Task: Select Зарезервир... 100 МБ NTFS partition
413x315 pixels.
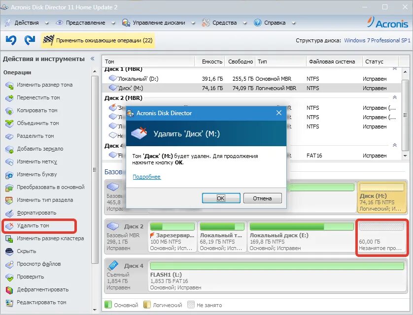Action: [172, 237]
